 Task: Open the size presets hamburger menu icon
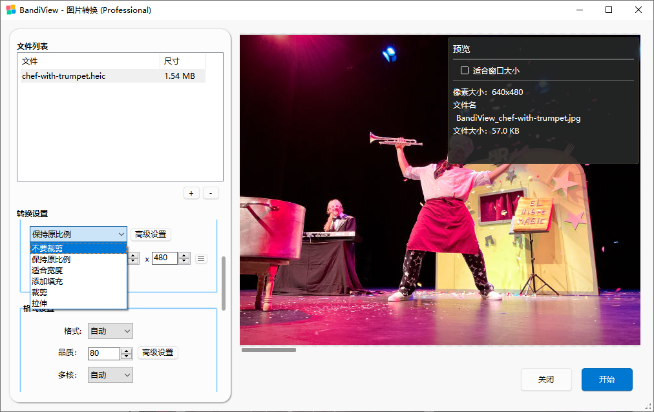point(201,258)
